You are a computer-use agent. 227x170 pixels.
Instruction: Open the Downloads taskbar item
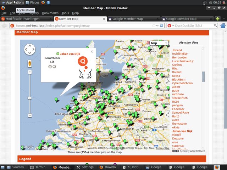109,168
